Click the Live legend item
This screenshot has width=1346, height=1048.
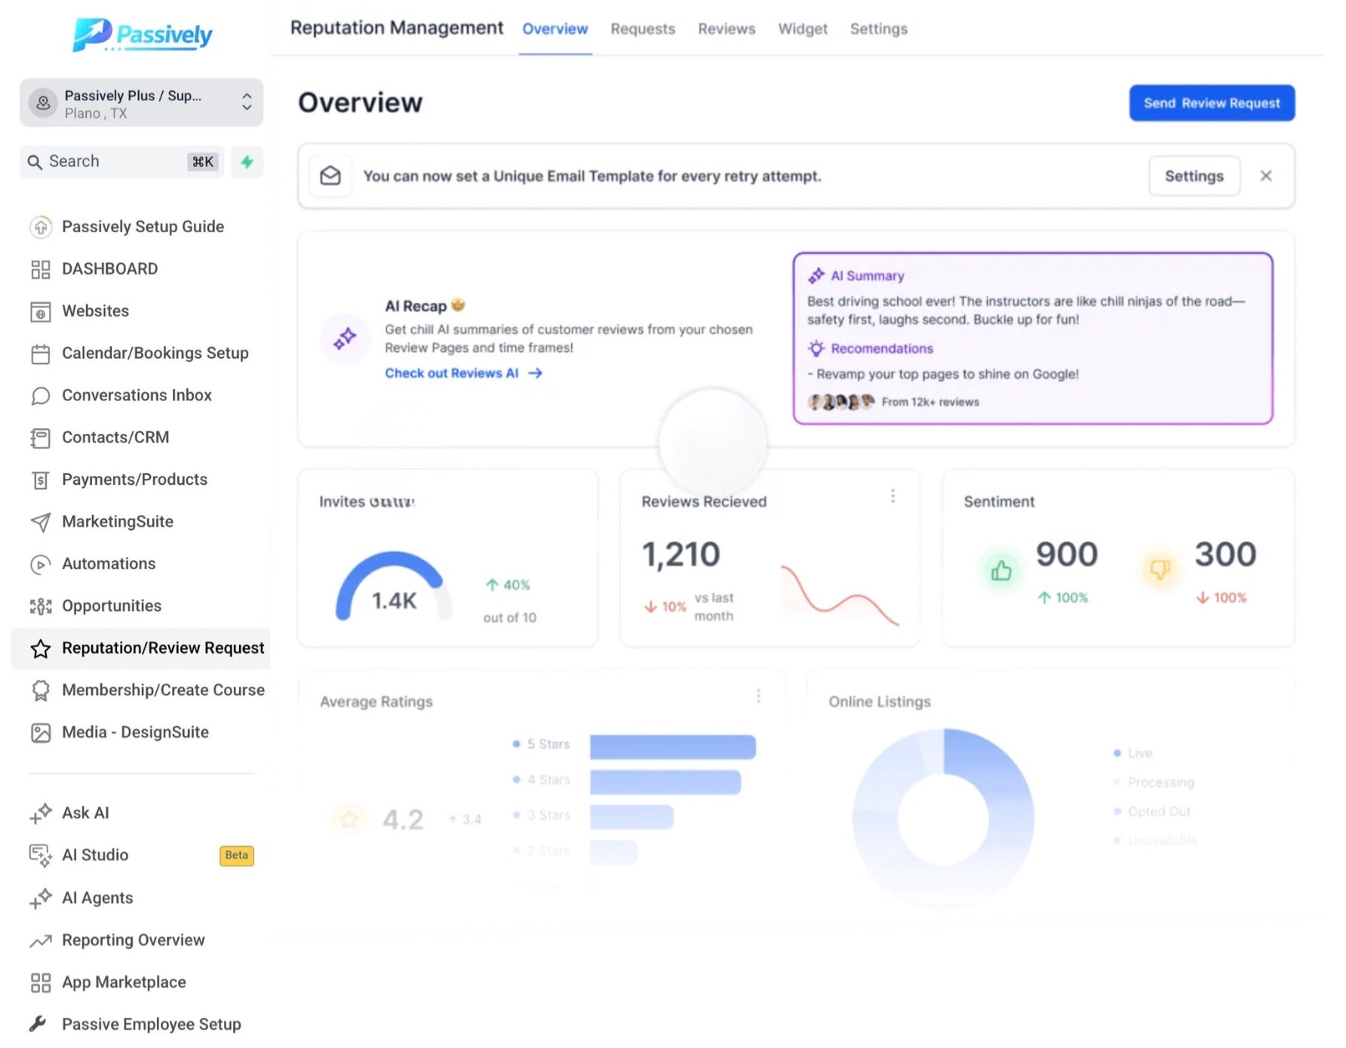click(1133, 753)
